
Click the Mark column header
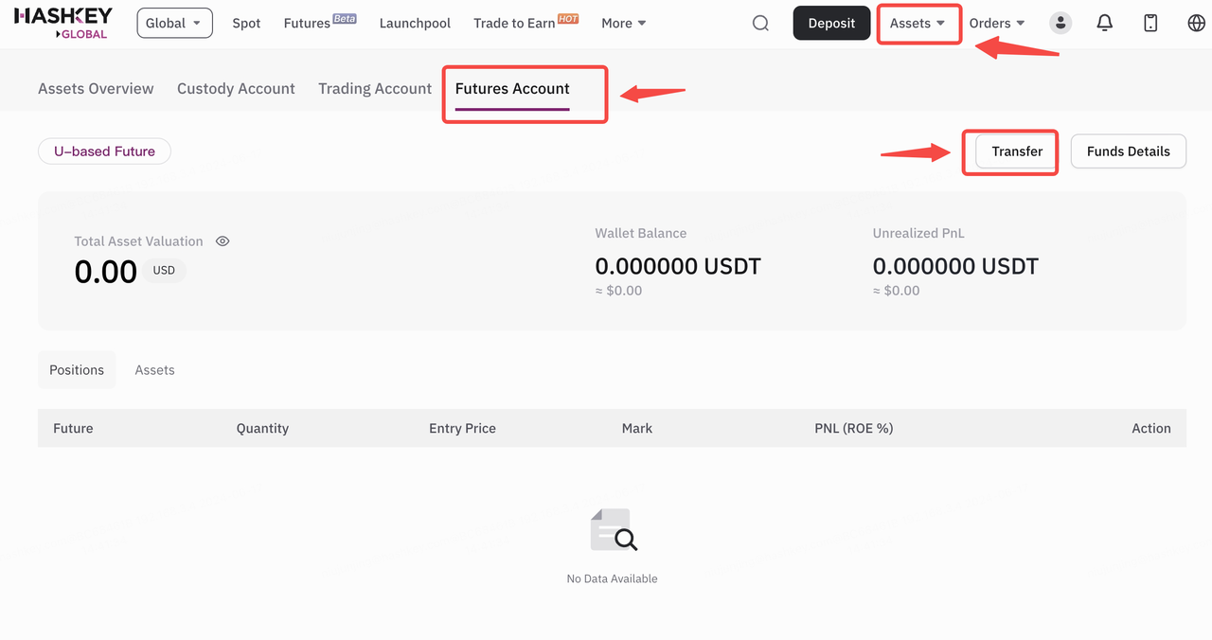click(x=637, y=428)
